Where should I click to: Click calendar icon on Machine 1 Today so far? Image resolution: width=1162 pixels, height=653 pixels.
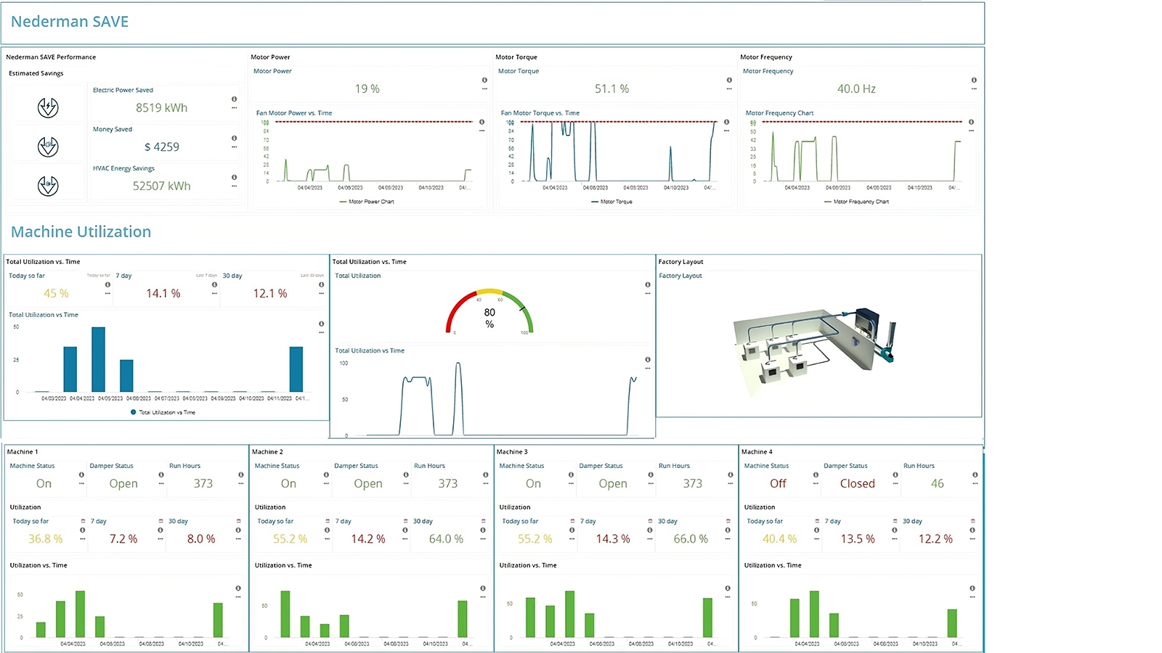point(83,521)
